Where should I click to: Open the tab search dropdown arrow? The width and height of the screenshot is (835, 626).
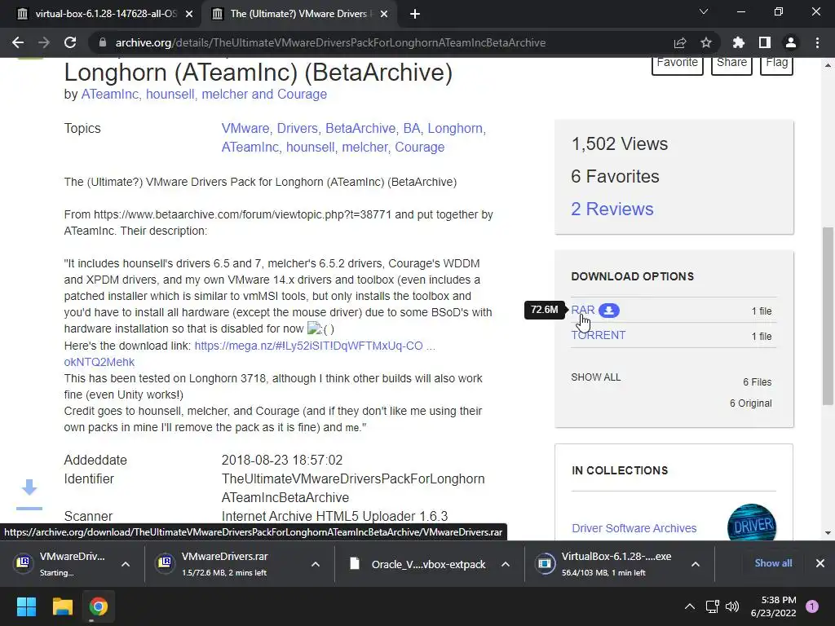point(704,11)
